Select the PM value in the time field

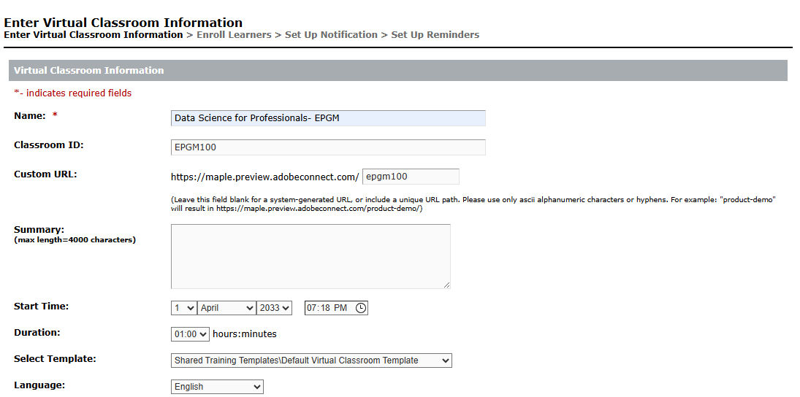(x=340, y=308)
